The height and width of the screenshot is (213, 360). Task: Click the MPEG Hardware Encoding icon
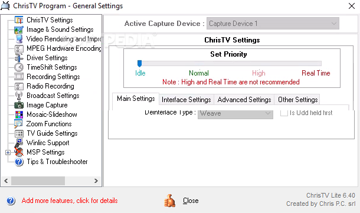19,48
